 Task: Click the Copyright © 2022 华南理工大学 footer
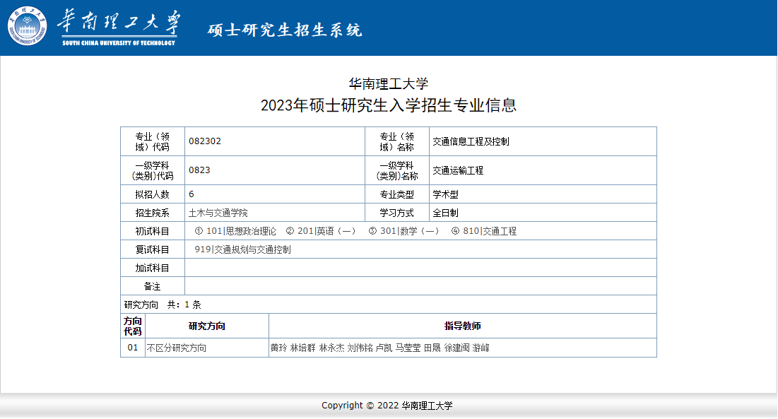pyautogui.click(x=387, y=406)
